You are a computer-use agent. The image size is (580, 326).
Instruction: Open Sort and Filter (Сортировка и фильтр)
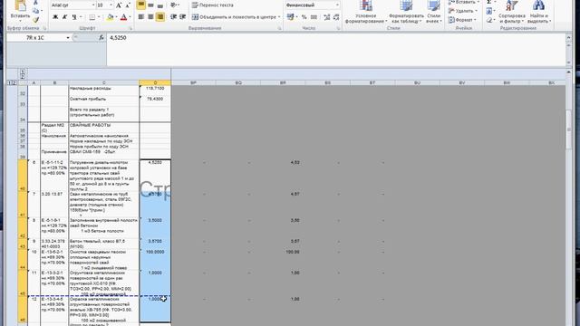pyautogui.click(x=511, y=12)
